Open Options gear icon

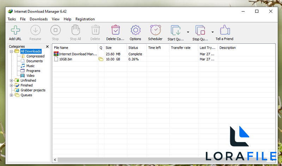tap(135, 30)
